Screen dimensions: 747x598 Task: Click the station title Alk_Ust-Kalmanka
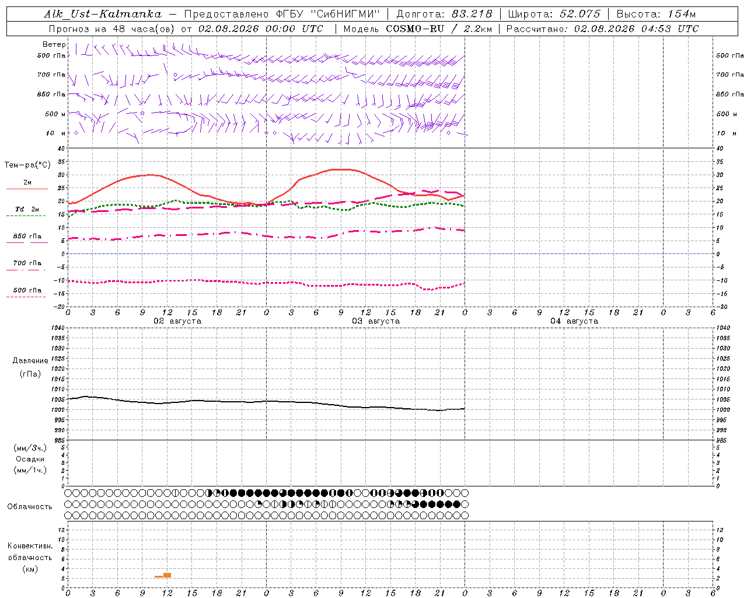(x=103, y=14)
